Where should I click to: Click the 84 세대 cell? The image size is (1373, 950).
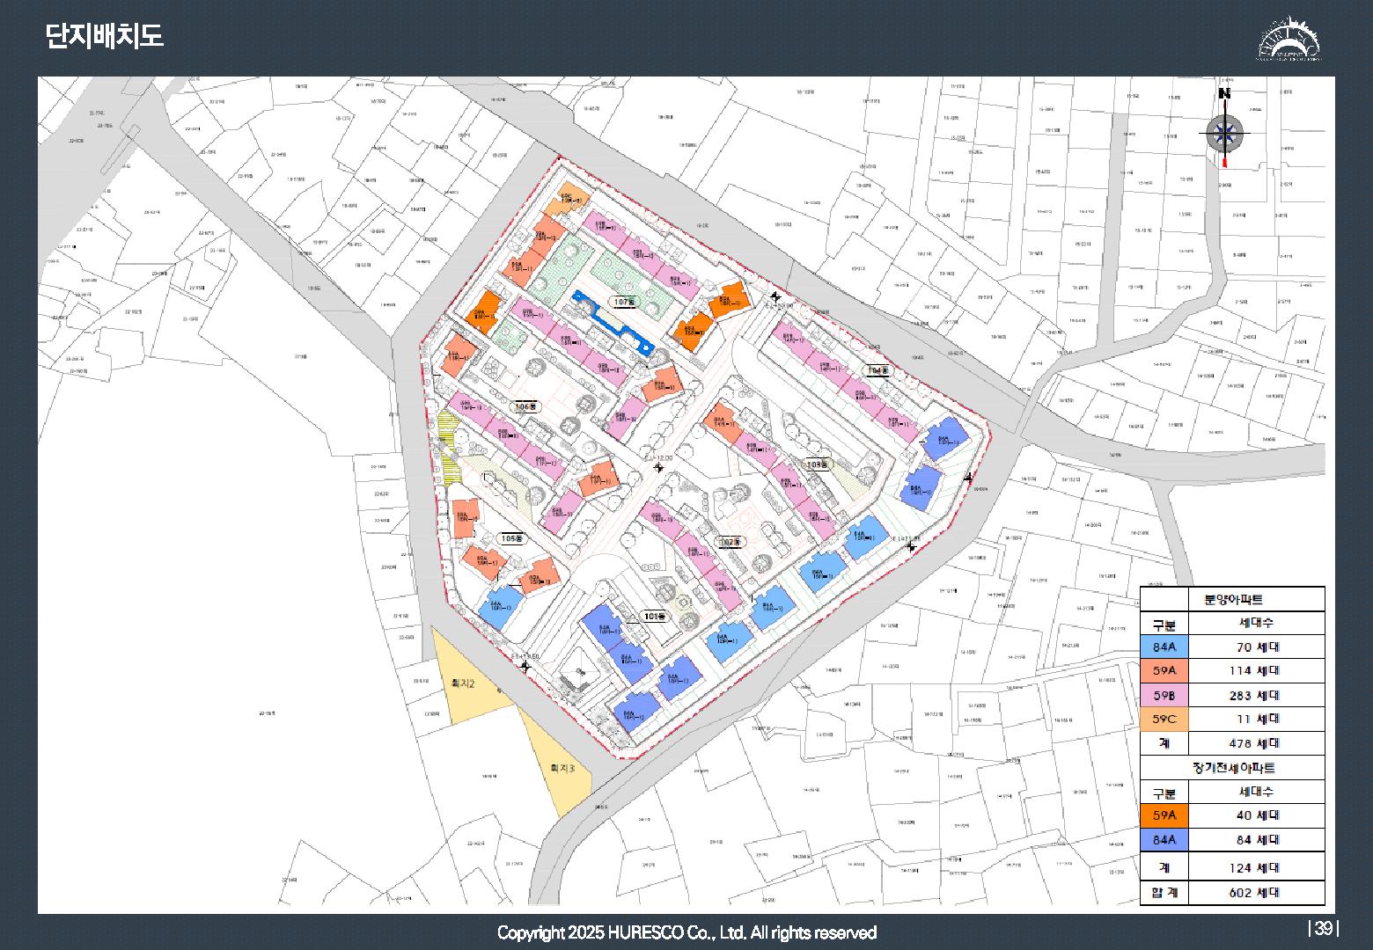[x=1256, y=840]
